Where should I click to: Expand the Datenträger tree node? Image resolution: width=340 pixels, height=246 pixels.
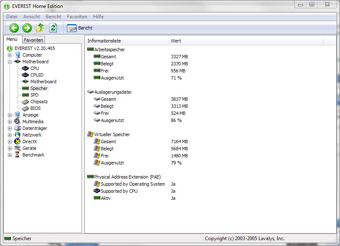(x=10, y=129)
